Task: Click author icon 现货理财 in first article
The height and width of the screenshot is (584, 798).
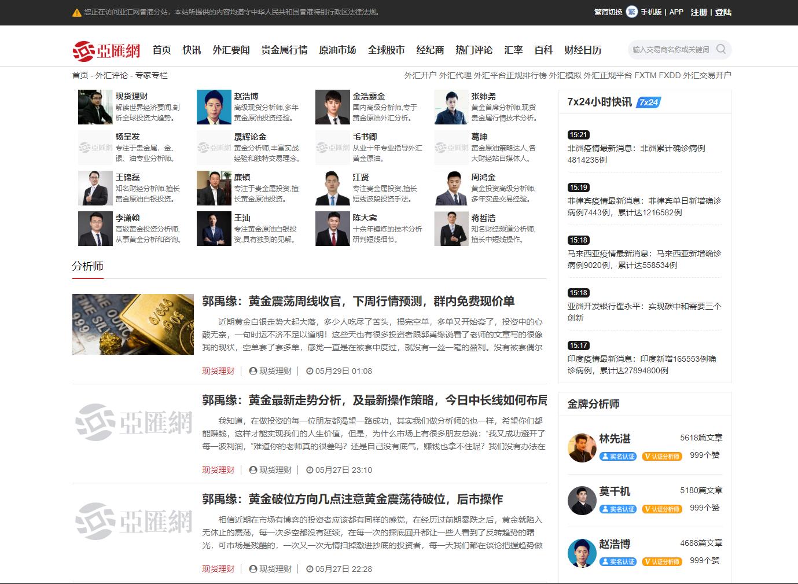Action: 253,371
